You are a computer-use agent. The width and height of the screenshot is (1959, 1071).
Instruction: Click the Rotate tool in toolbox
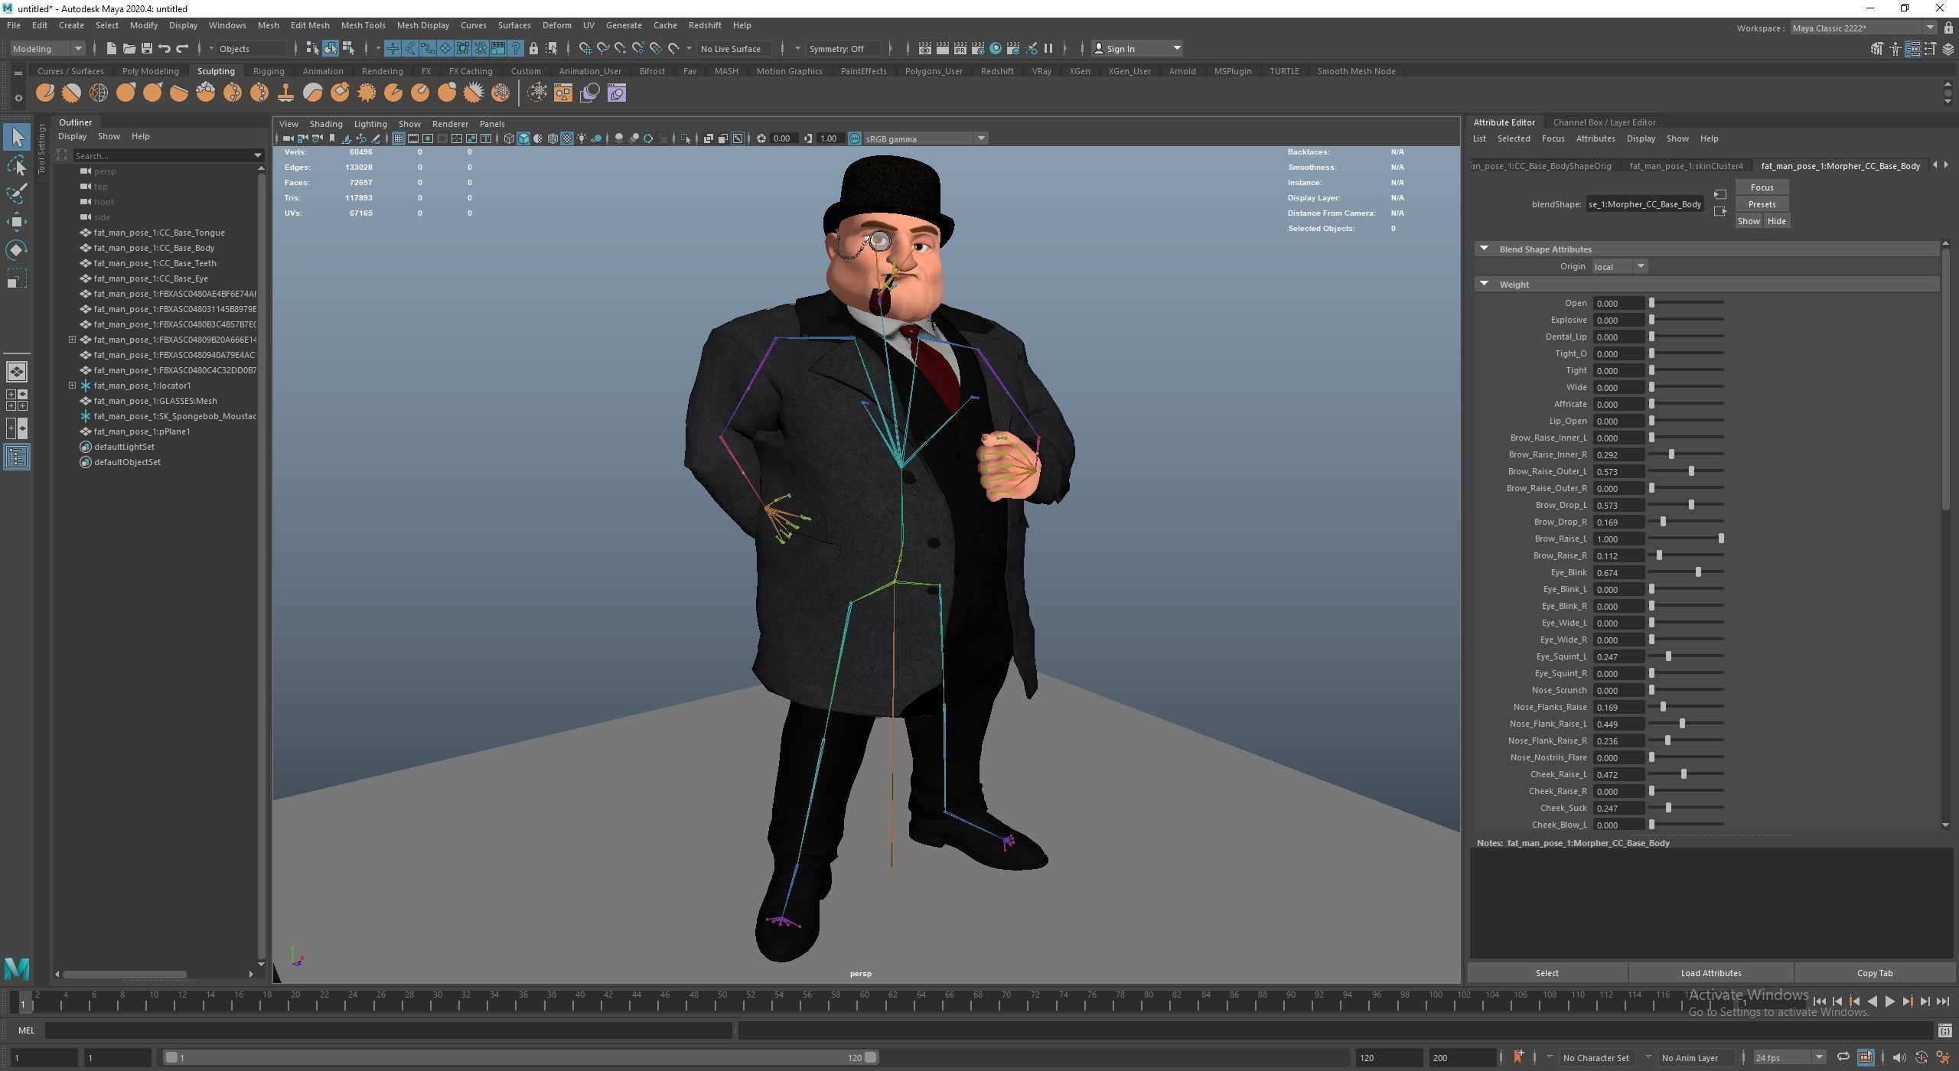click(x=17, y=250)
